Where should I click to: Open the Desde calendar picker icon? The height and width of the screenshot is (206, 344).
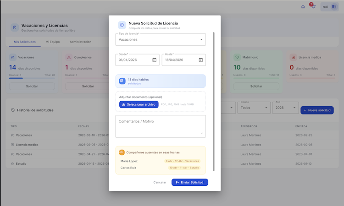pyautogui.click(x=154, y=60)
